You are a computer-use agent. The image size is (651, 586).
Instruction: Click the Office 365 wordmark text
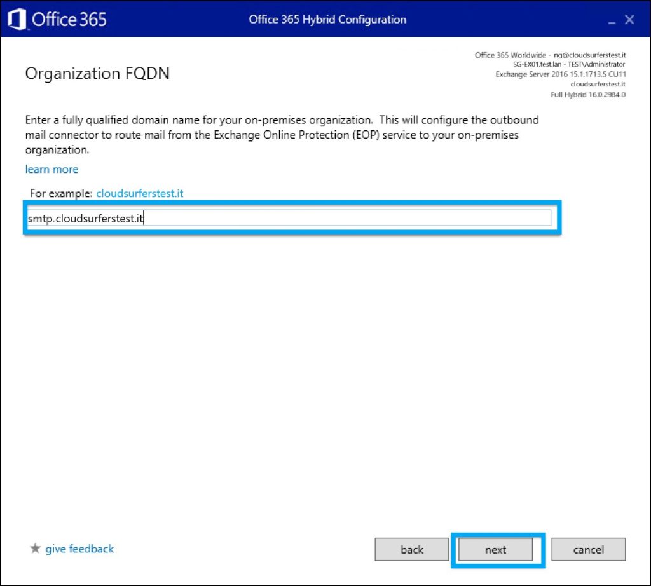click(x=69, y=20)
